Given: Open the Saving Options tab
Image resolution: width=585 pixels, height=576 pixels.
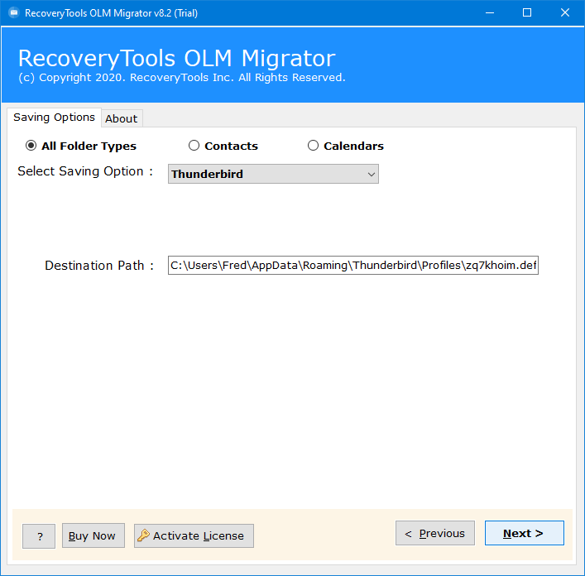Looking at the screenshot, I should click(x=54, y=118).
